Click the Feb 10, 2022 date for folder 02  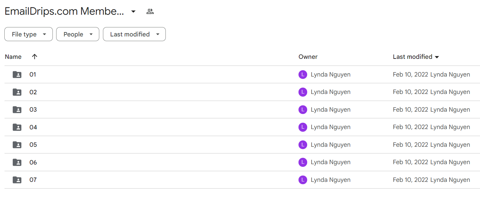pyautogui.click(x=410, y=92)
